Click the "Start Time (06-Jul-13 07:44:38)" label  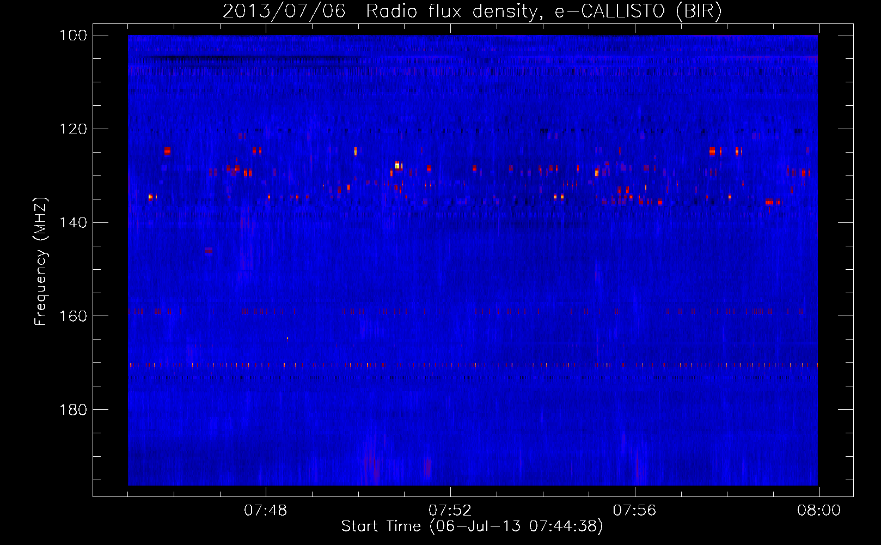(x=472, y=526)
